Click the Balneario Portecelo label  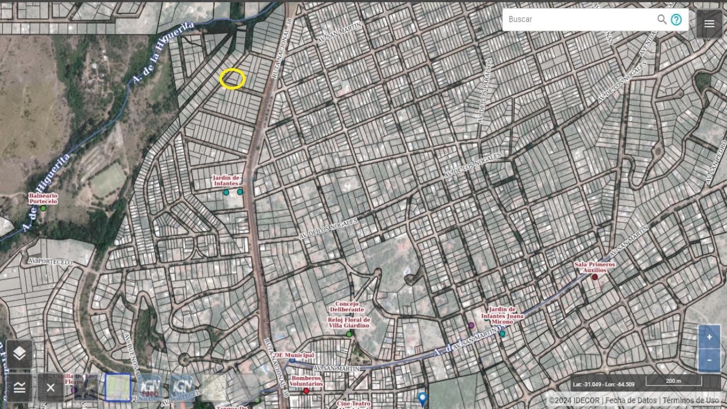pyautogui.click(x=43, y=199)
